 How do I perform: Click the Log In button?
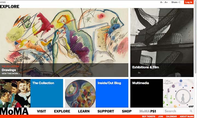(189, 2)
